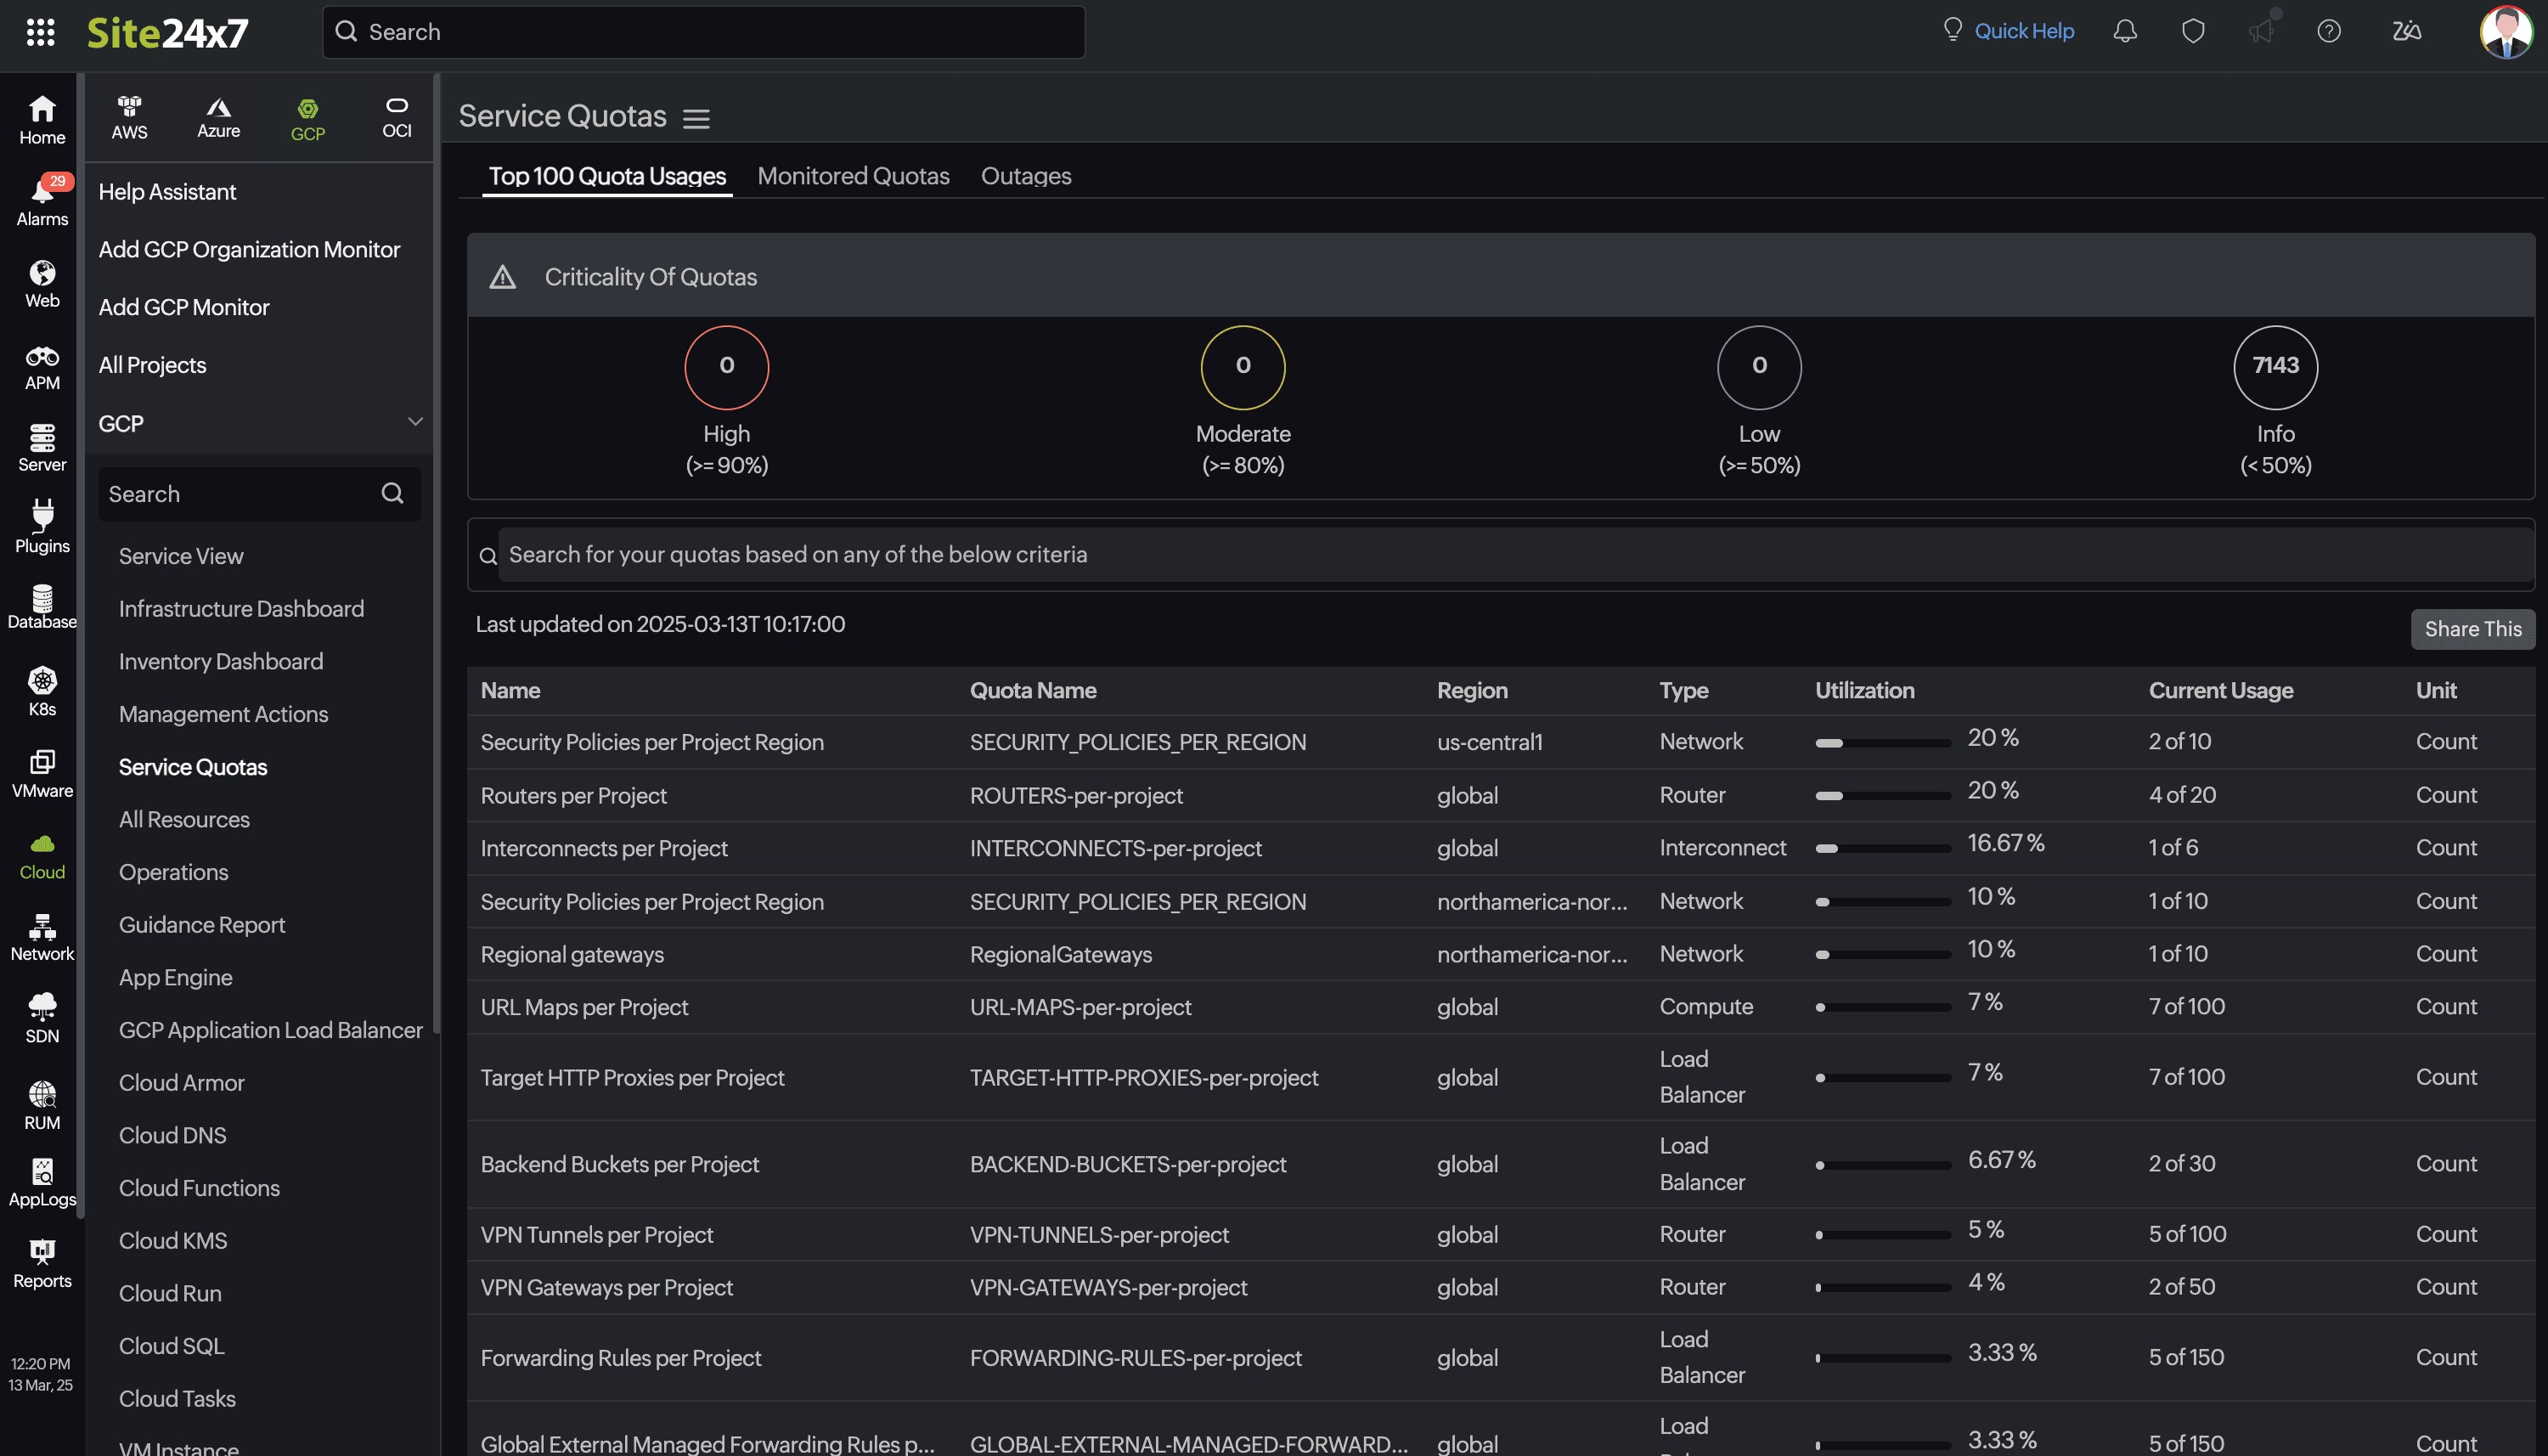
Task: Click 'BACKEND-BUCKETS-per-project' quota name
Action: pos(1128,1165)
